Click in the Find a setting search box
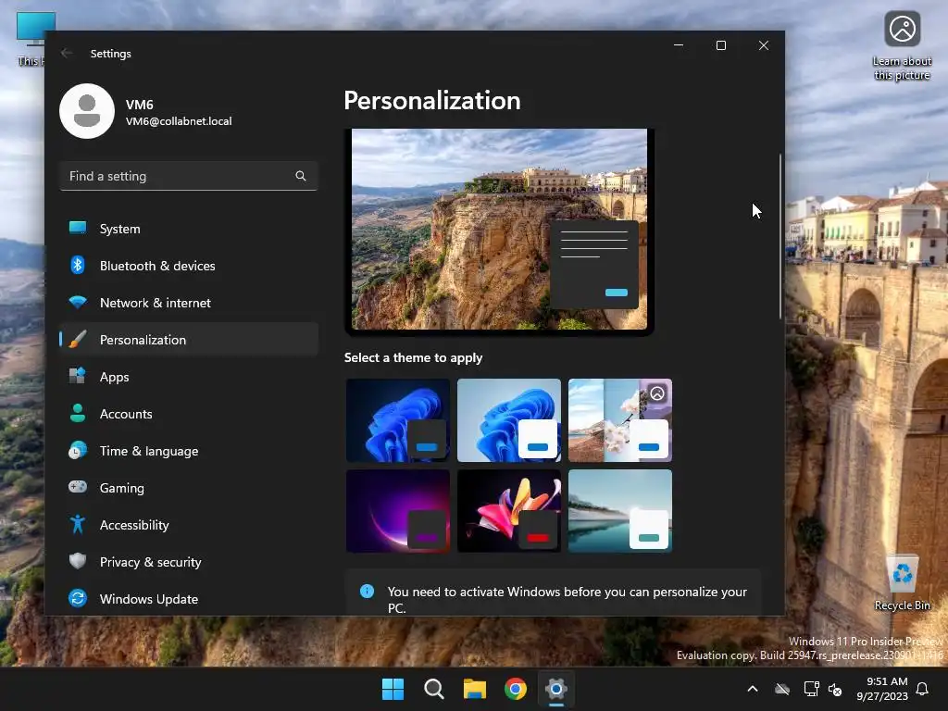Image resolution: width=948 pixels, height=711 pixels. pyautogui.click(x=189, y=176)
